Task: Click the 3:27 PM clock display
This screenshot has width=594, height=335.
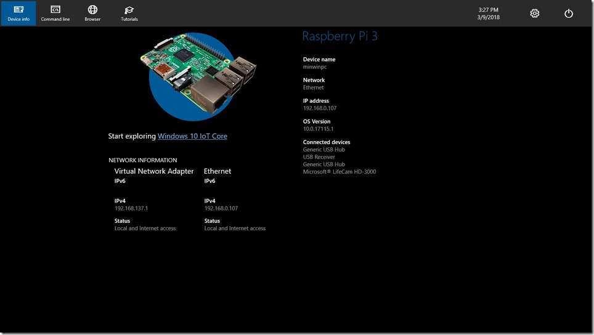Action: pos(488,10)
